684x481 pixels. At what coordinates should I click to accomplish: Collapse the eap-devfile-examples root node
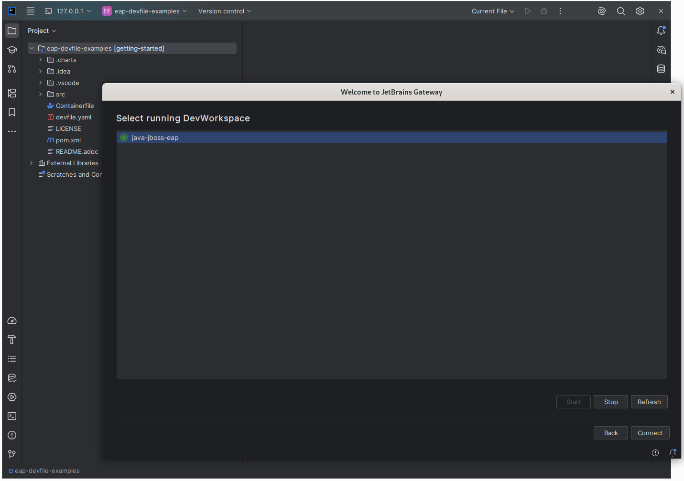(32, 48)
